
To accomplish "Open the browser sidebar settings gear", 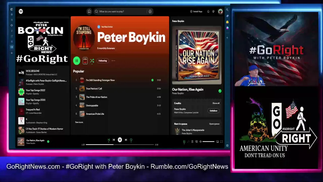I will pos(227,146).
